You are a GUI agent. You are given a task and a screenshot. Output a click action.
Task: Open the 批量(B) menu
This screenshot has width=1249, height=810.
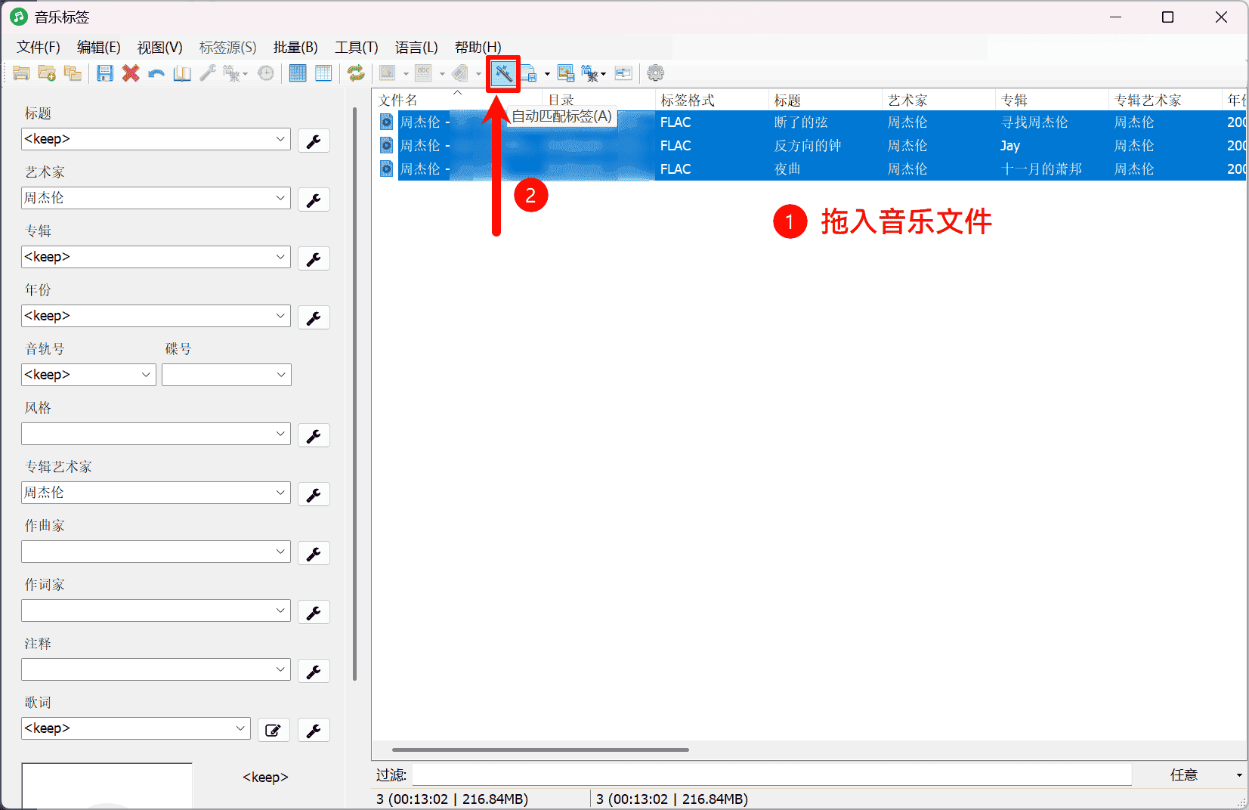pyautogui.click(x=295, y=47)
